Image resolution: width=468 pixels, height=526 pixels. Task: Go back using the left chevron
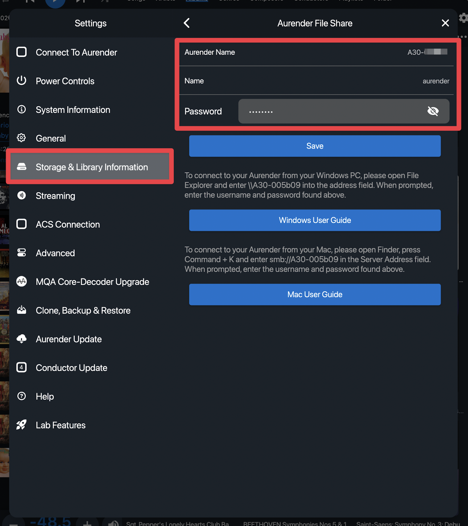187,23
